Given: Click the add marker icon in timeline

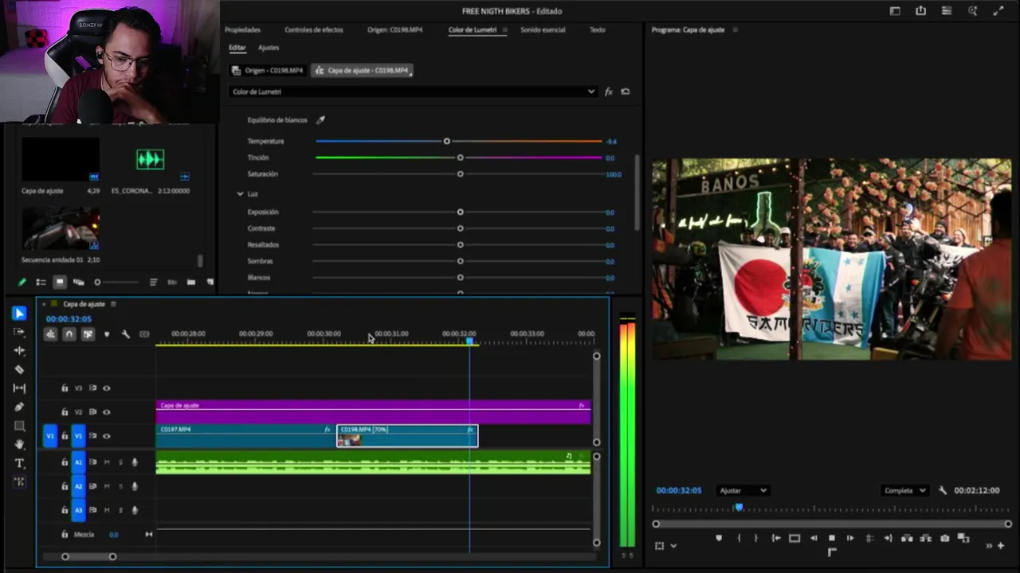Looking at the screenshot, I should (x=107, y=334).
